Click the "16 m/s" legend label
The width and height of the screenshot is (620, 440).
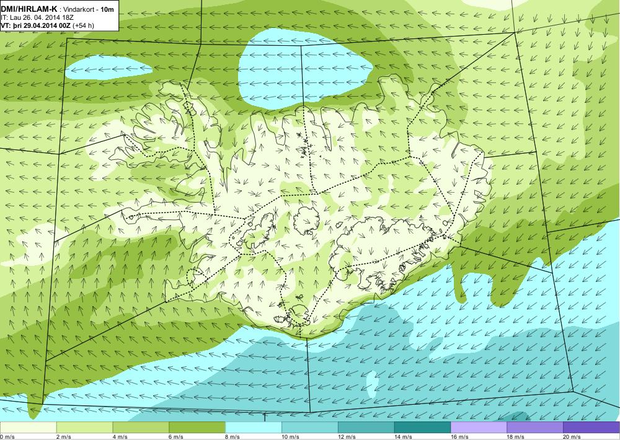[460, 437]
